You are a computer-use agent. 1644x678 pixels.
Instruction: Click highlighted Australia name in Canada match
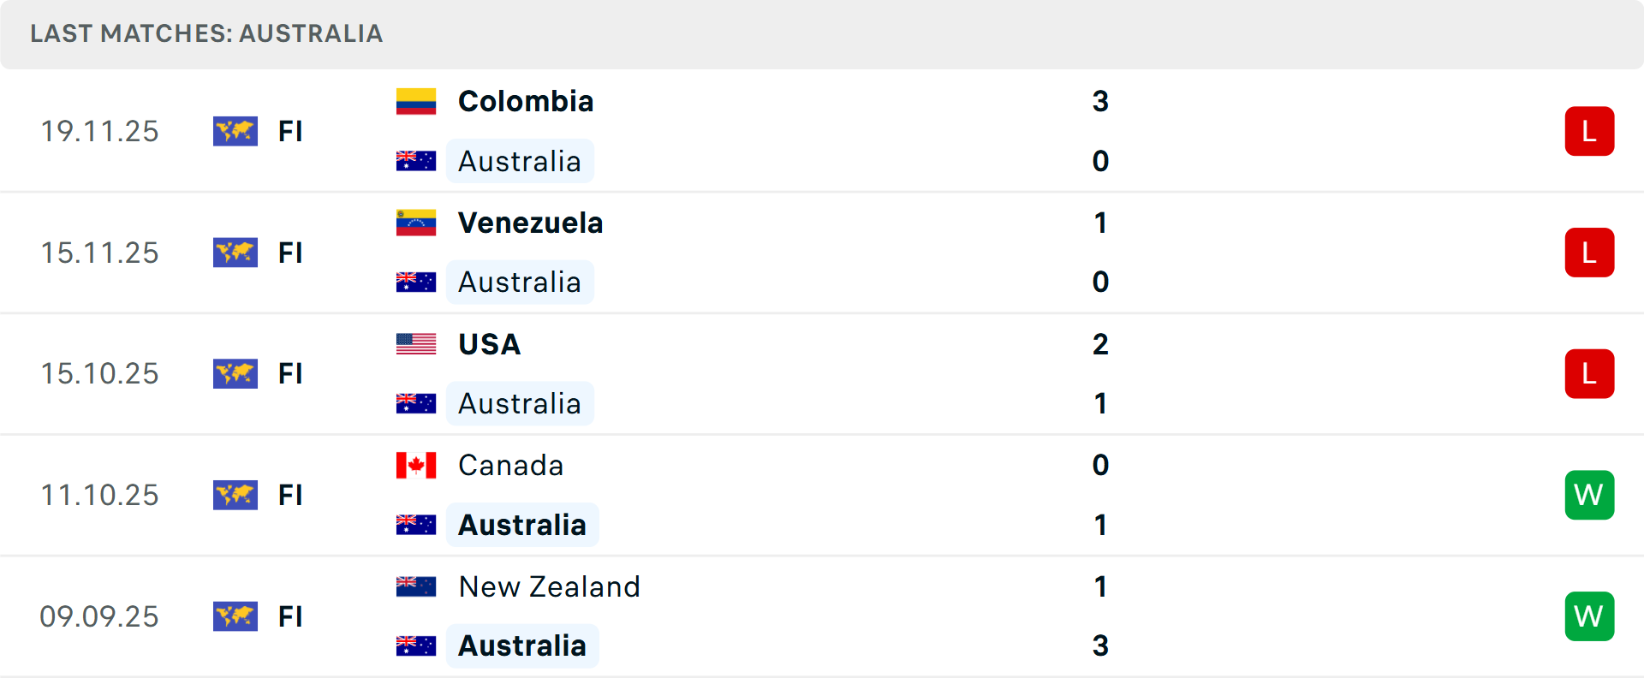[522, 525]
